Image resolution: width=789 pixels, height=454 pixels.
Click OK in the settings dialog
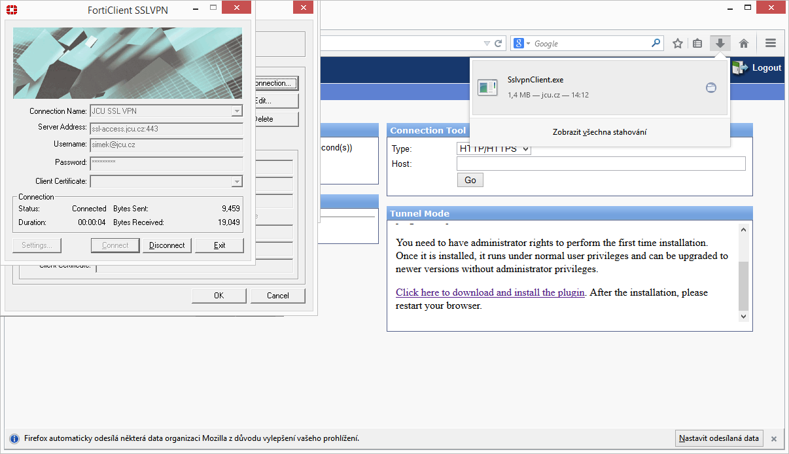[219, 296]
